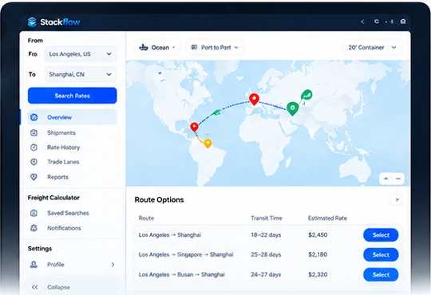This screenshot has height=295, width=431.
Task: Click the large green pin on map
Action: point(292,108)
